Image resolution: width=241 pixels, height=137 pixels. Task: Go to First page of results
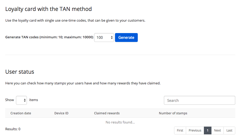[180, 130]
